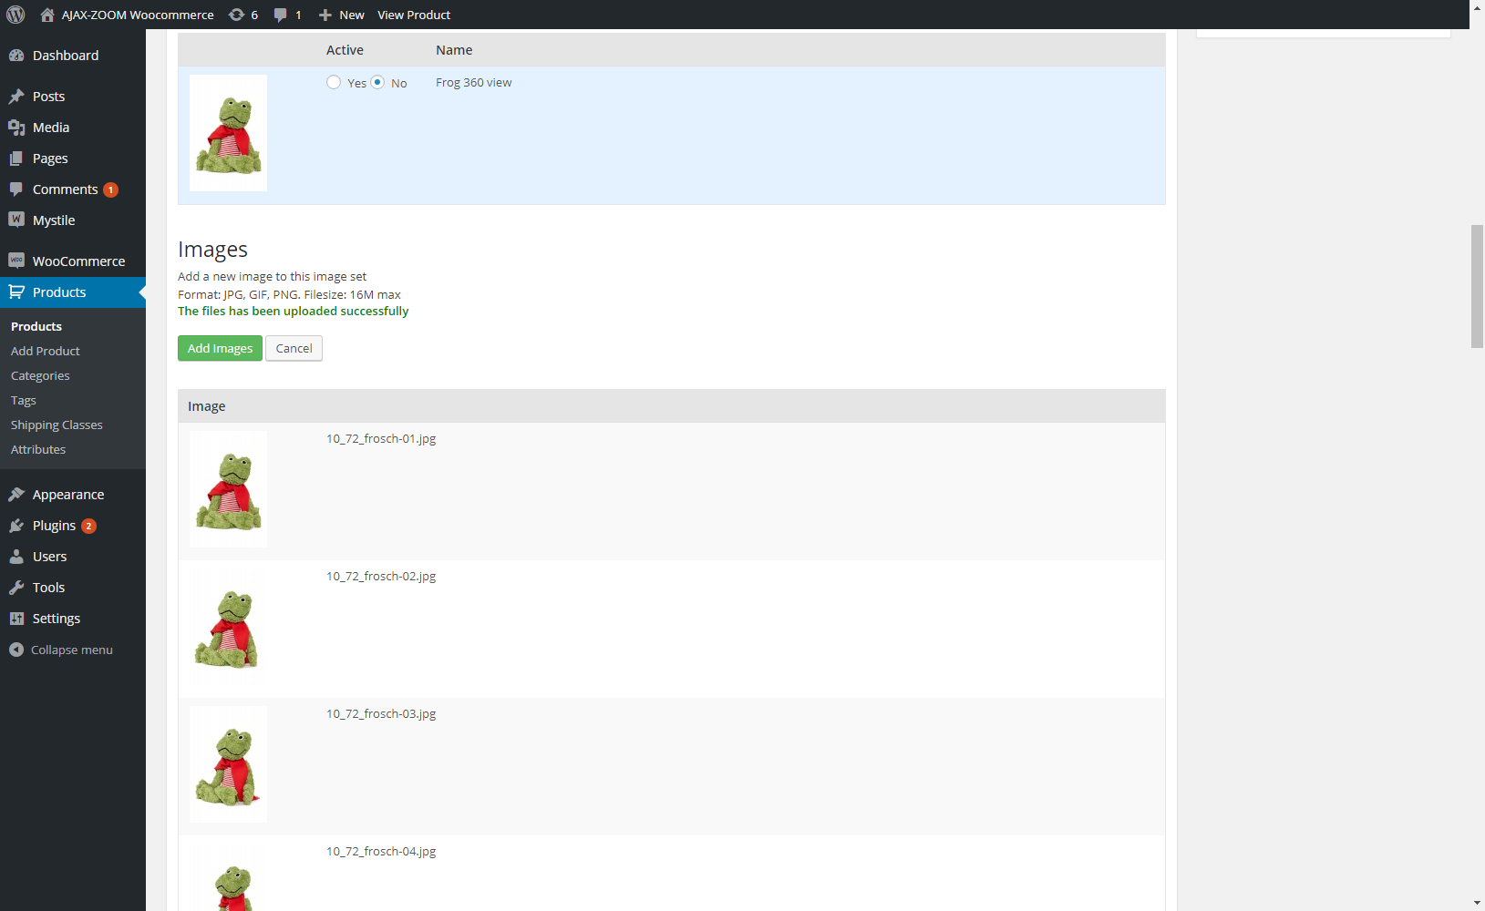Go to Add Product submenu
The width and height of the screenshot is (1485, 911).
(x=46, y=351)
